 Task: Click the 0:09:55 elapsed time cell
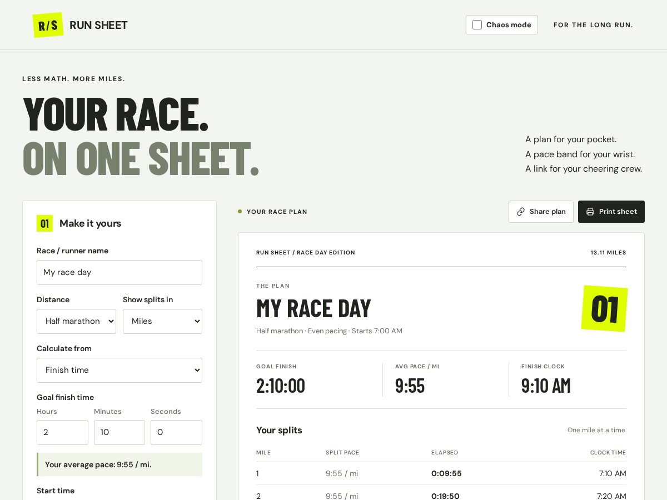click(446, 473)
